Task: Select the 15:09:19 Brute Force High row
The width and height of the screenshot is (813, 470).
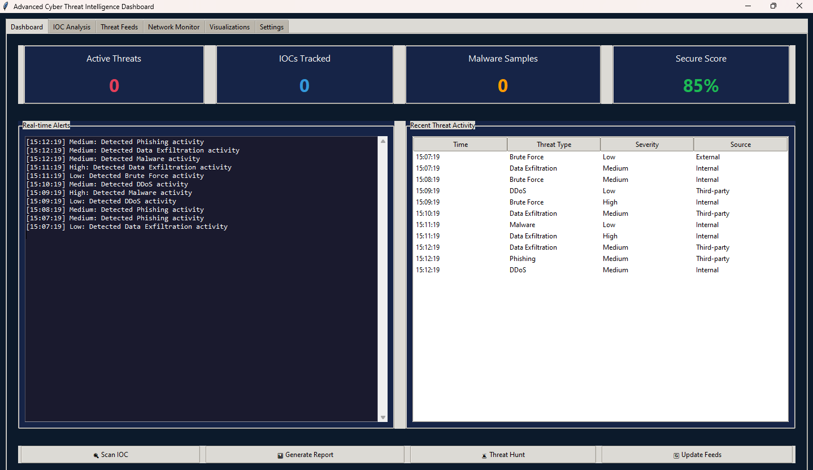Action: click(x=526, y=202)
